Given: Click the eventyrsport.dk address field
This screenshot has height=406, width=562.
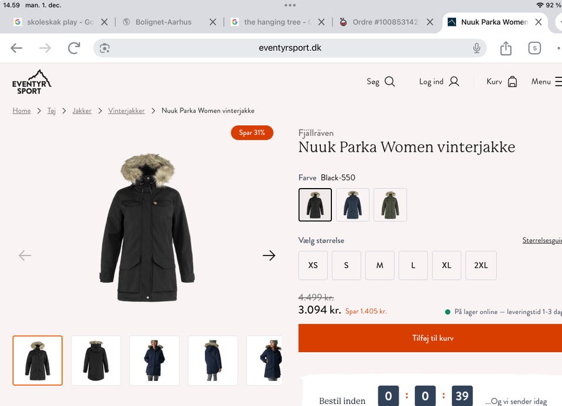Looking at the screenshot, I should [x=290, y=48].
